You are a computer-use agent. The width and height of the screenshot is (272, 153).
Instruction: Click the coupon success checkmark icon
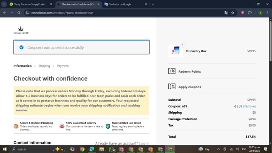pos(22,47)
